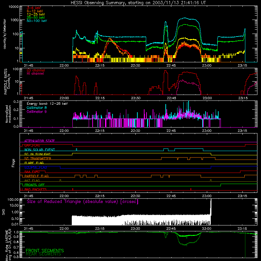Click the "FLARE_FLAG" flag label
Screen dimensions: 261x261
[34, 163]
